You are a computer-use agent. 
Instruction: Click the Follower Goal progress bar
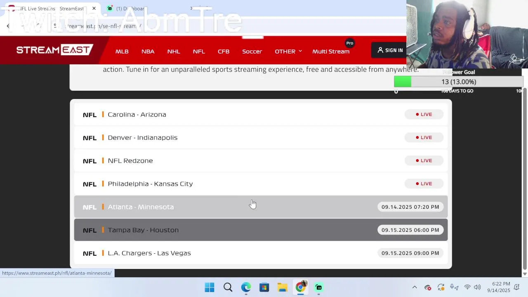click(458, 82)
